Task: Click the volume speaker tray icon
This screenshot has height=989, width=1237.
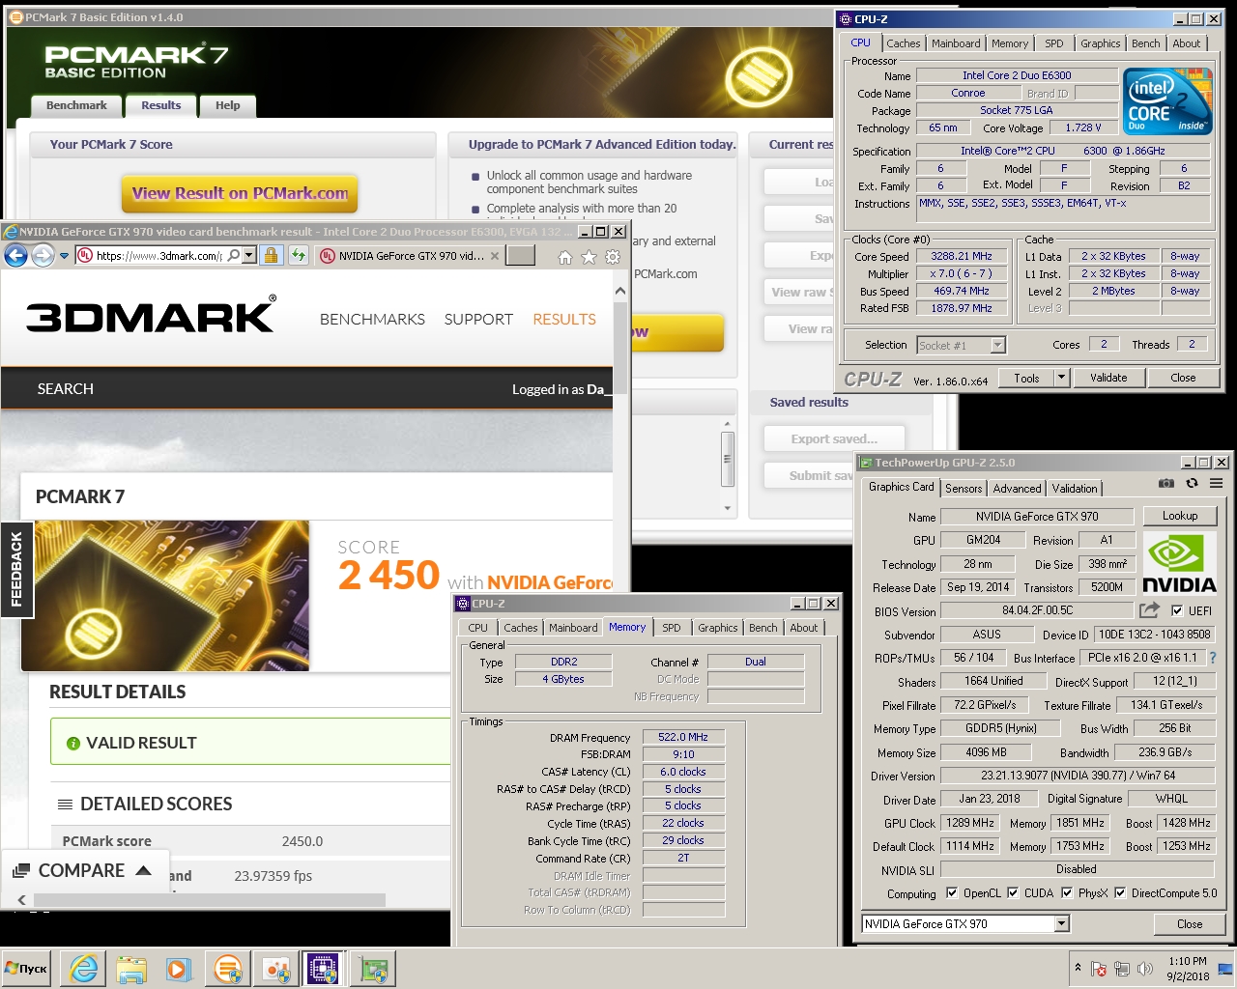Action: point(1145,969)
